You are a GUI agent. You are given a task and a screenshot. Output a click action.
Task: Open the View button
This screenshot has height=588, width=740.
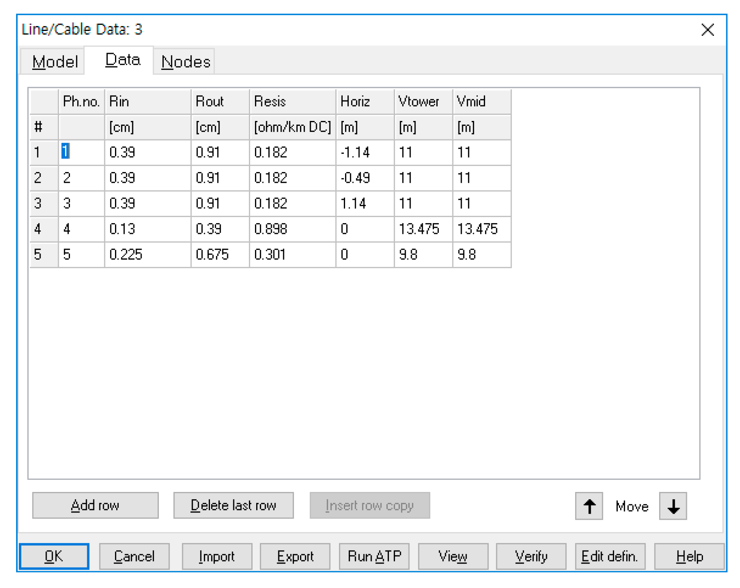(453, 556)
